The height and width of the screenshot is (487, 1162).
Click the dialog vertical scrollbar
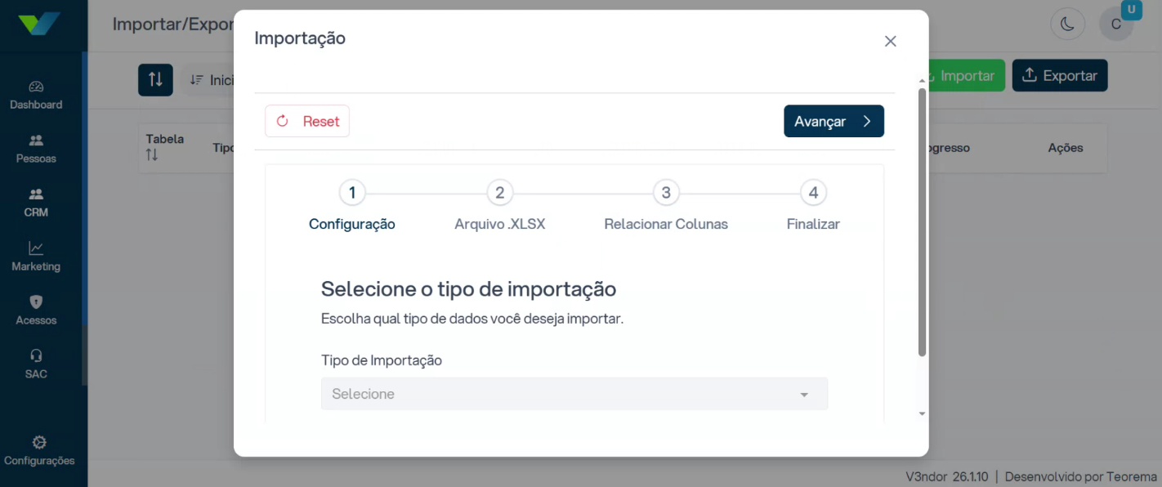(x=922, y=222)
